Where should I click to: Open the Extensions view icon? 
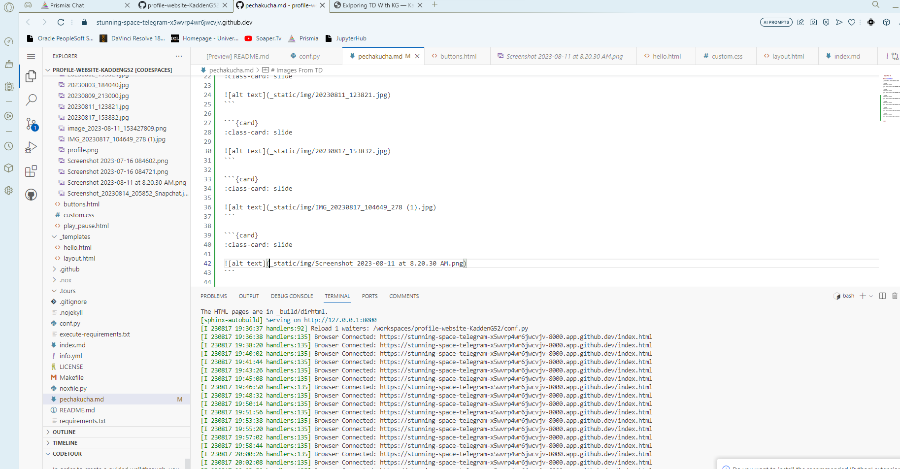click(31, 171)
